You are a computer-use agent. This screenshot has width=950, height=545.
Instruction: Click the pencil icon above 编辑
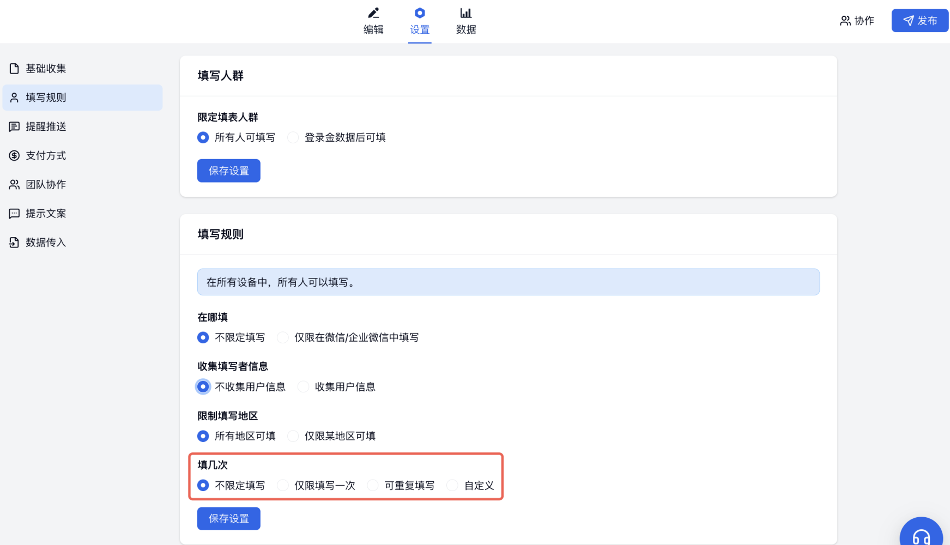pos(373,13)
